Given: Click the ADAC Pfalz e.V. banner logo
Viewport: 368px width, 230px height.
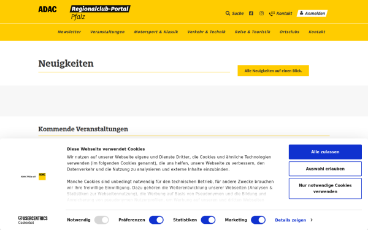Looking at the screenshot, I should [x=33, y=177].
